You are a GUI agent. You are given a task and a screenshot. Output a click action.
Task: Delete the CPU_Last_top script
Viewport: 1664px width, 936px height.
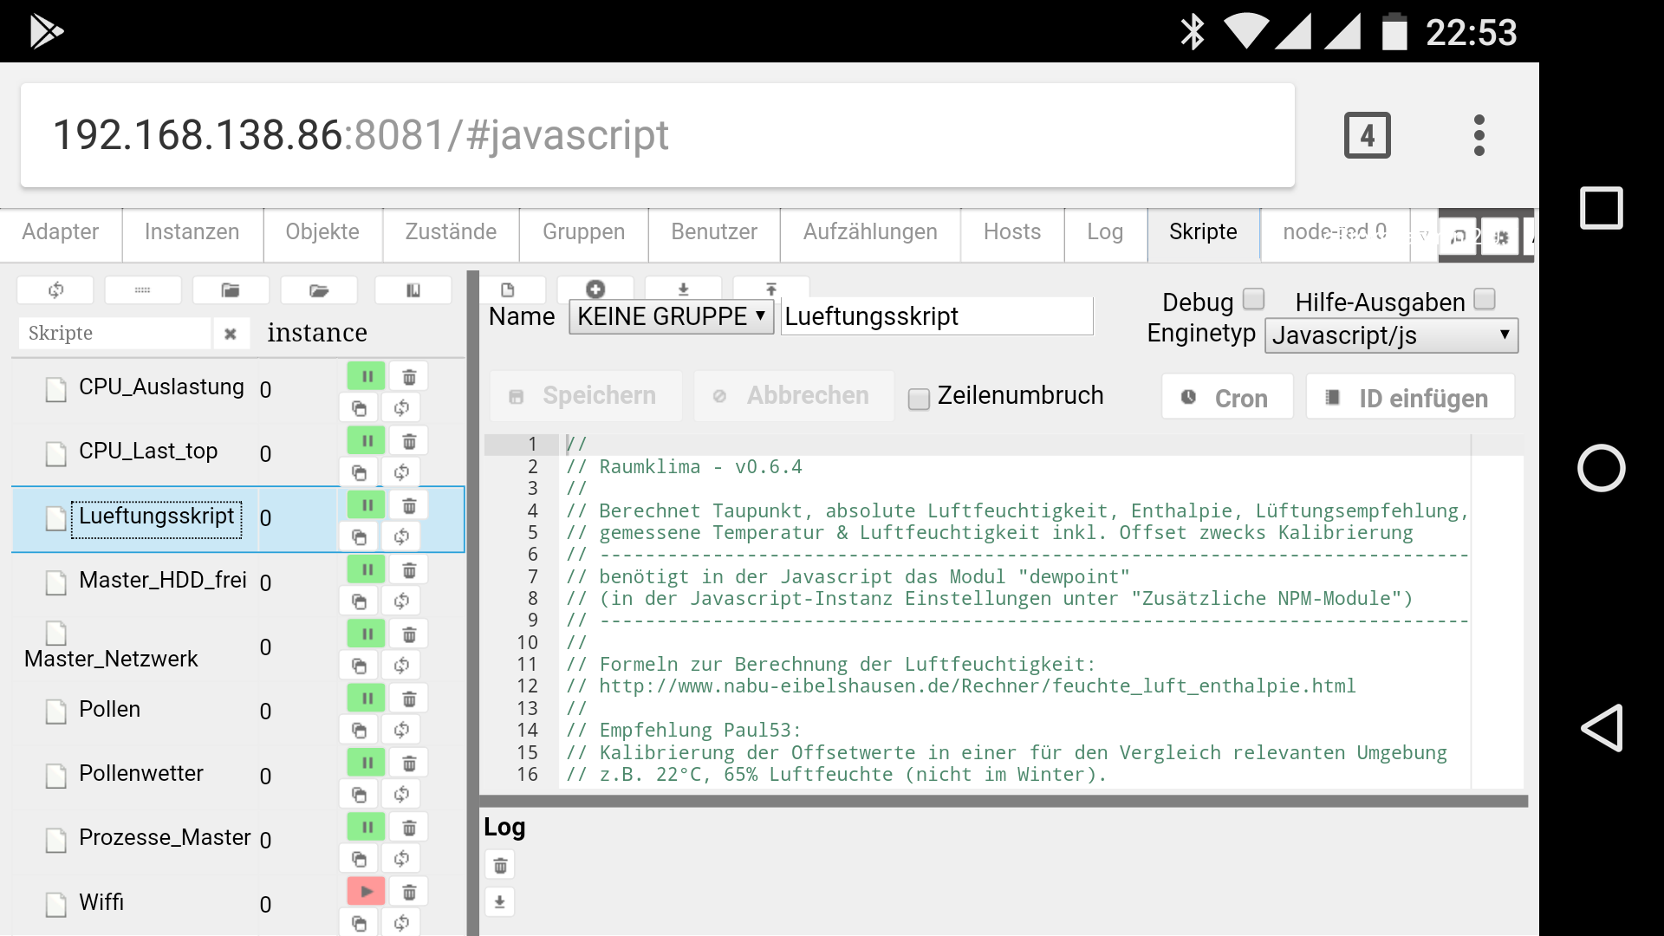(409, 442)
